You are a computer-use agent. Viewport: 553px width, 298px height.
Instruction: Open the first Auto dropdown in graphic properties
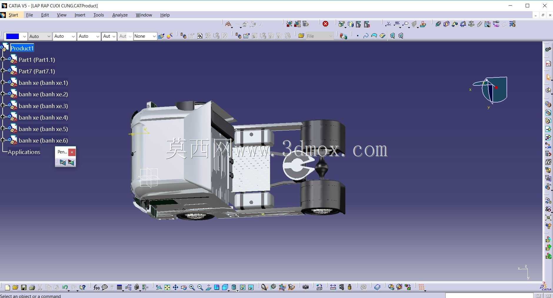pyautogui.click(x=40, y=36)
